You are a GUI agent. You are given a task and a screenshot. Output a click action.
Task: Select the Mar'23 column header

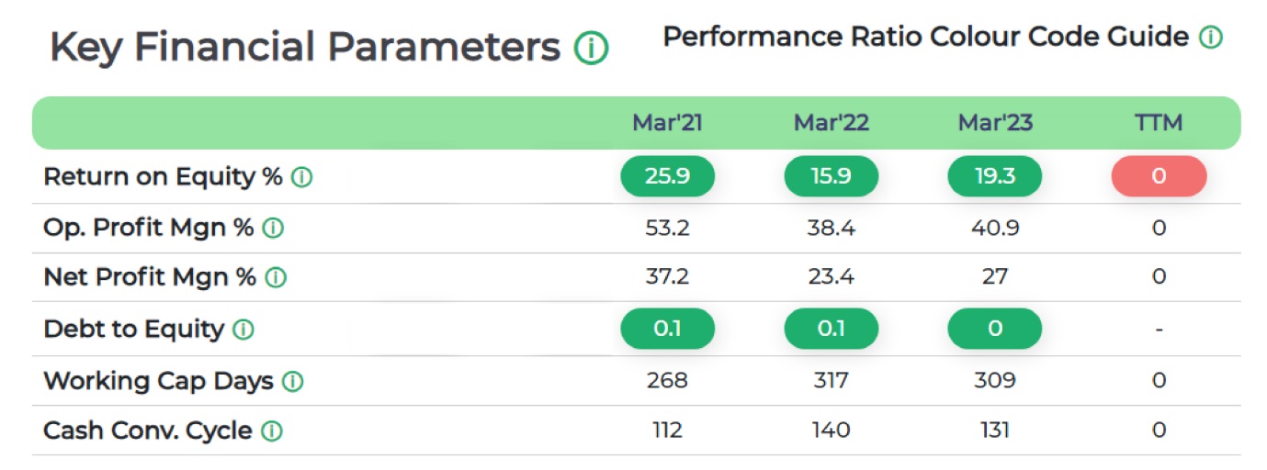[x=994, y=123]
